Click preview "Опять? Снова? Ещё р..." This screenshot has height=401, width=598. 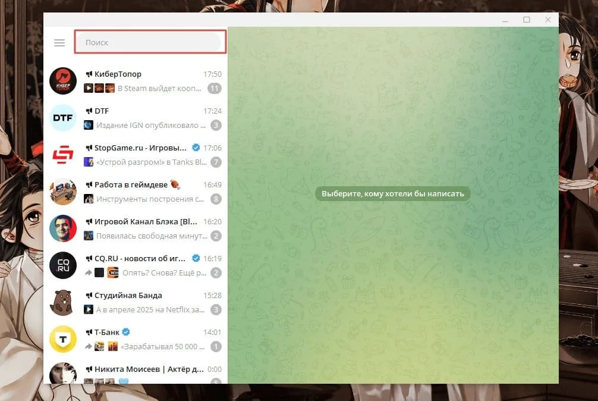(165, 273)
